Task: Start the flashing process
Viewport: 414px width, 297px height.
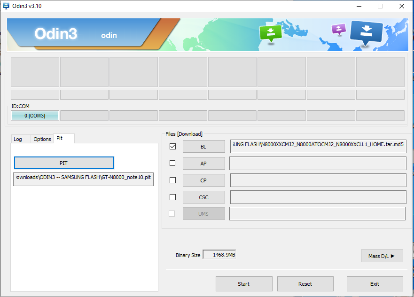Action: (244, 284)
